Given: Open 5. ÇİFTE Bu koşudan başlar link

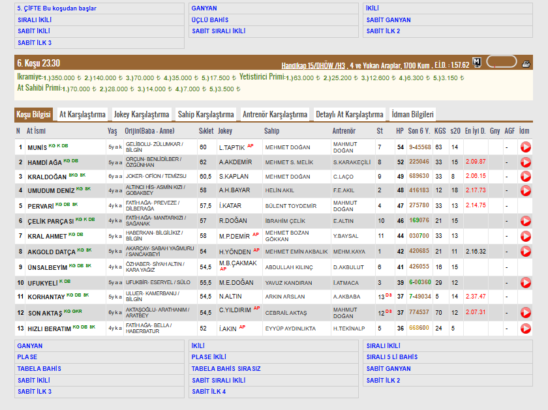Looking at the screenshot, I should (57, 8).
